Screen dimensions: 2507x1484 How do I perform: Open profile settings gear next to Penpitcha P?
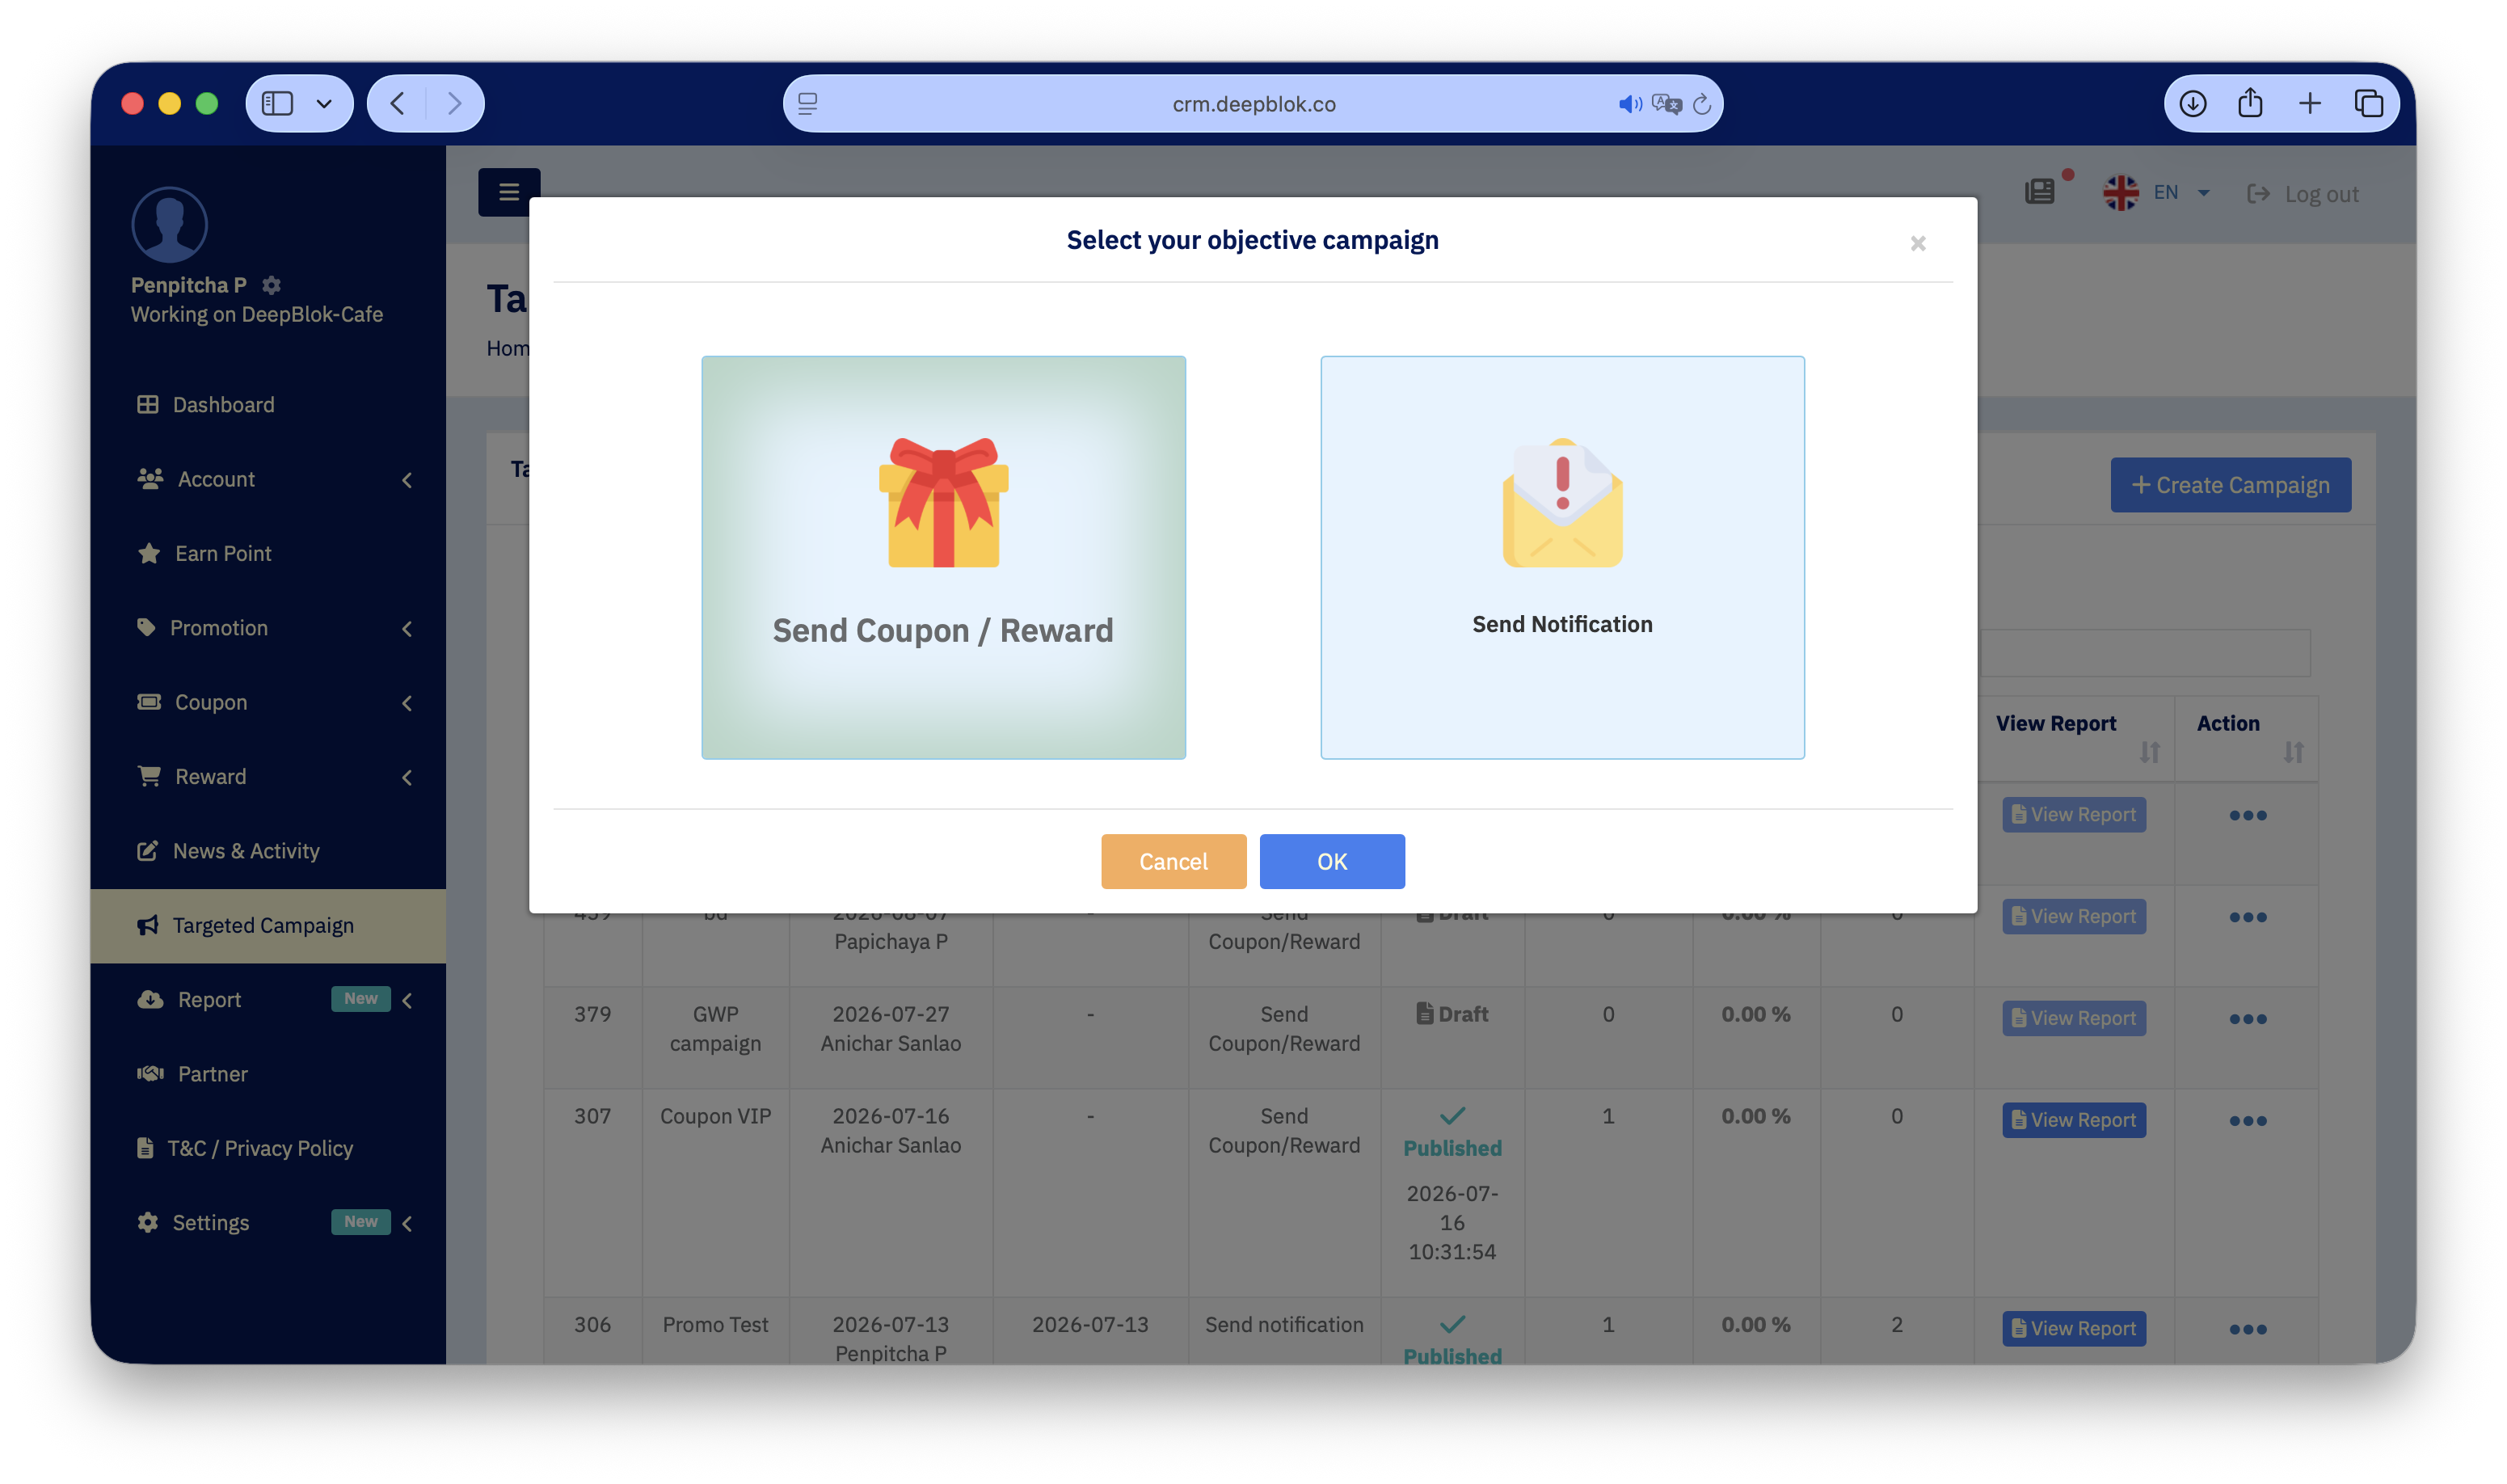click(271, 285)
